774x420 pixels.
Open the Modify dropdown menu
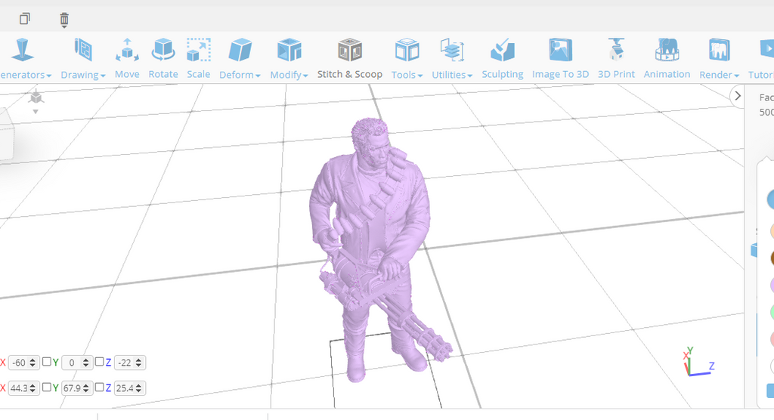tap(289, 59)
